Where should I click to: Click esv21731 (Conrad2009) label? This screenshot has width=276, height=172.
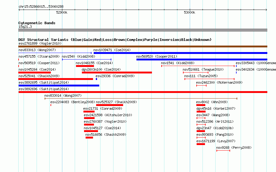[x=103, y=108]
